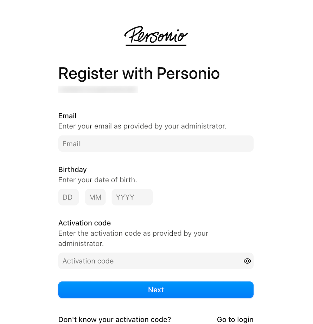Image resolution: width=313 pixels, height=324 pixels.
Task: Click the Activation code field label
Action: tap(84, 223)
